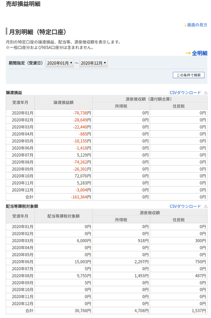Image resolution: width=211 pixels, height=318 pixels.
Task: Click the 源泉徴収額（還付額合算） header
Action: click(150, 99)
